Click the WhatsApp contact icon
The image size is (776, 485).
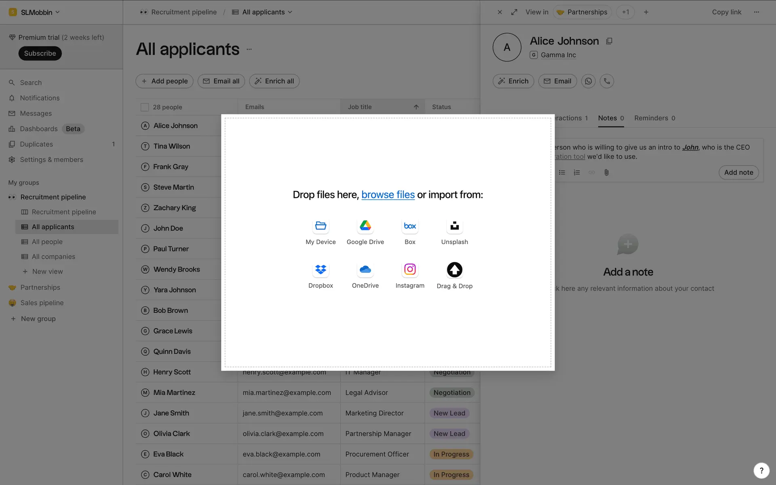pos(588,81)
